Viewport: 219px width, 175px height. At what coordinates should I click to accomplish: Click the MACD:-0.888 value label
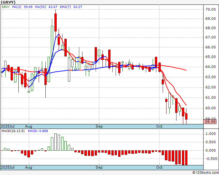[x=38, y=131]
